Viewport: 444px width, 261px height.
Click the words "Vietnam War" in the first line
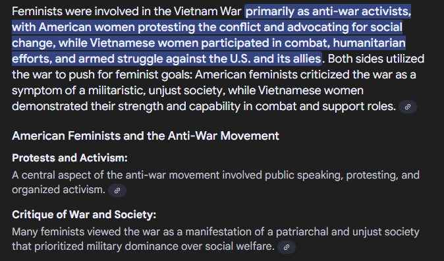click(208, 11)
